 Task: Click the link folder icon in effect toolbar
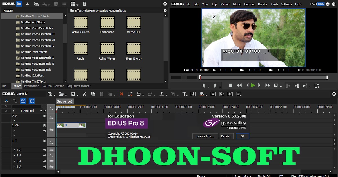[36, 4]
